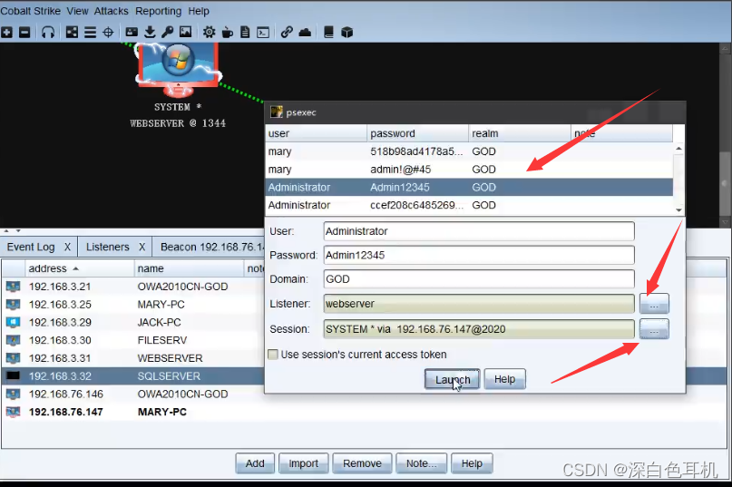Image resolution: width=732 pixels, height=487 pixels.
Task: Sort targets by name column header
Action: [x=189, y=268]
